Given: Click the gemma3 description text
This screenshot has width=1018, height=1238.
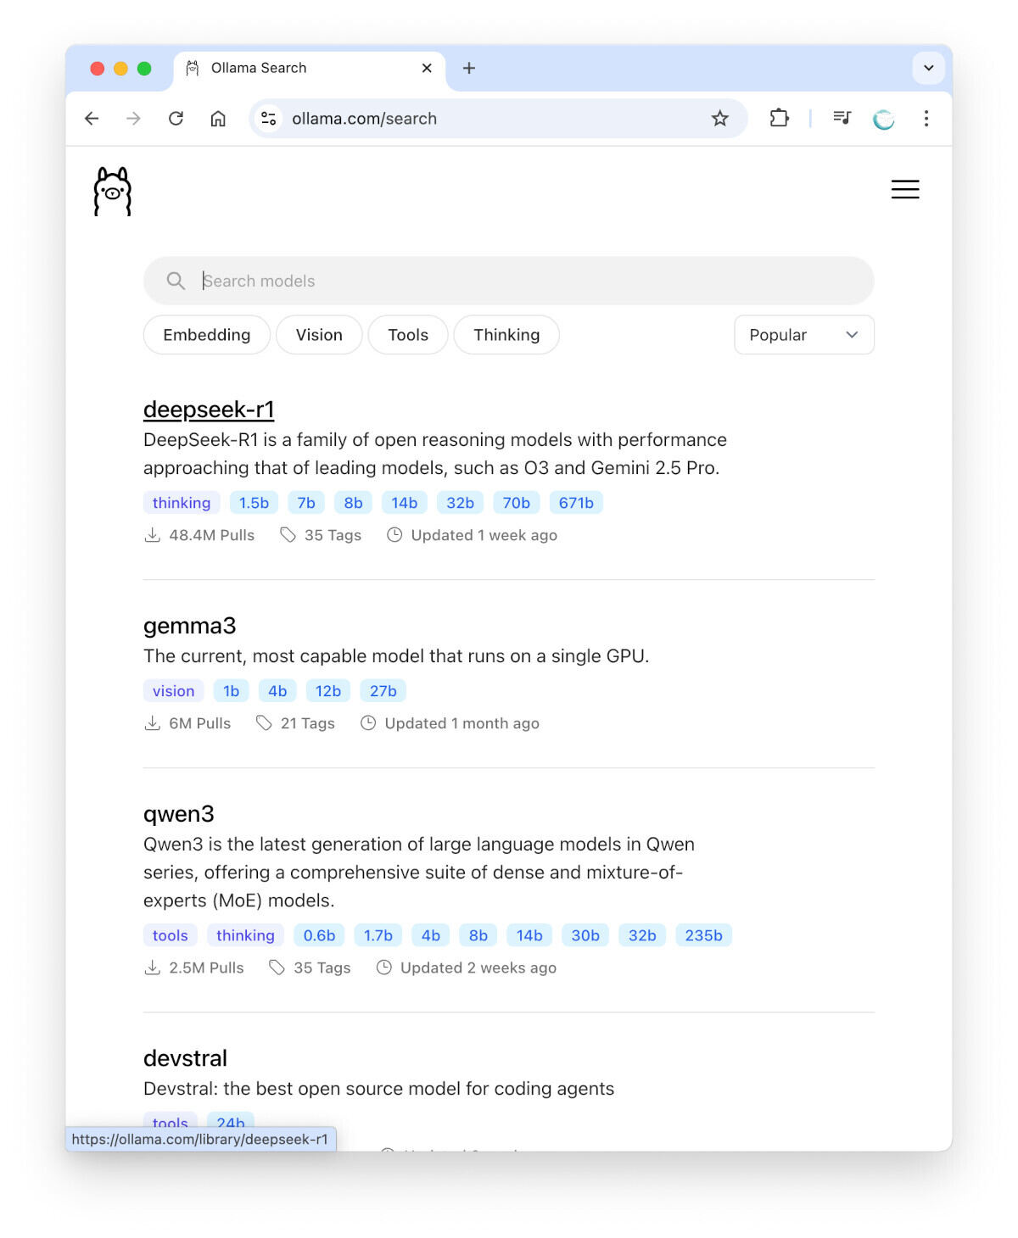Looking at the screenshot, I should click(396, 656).
